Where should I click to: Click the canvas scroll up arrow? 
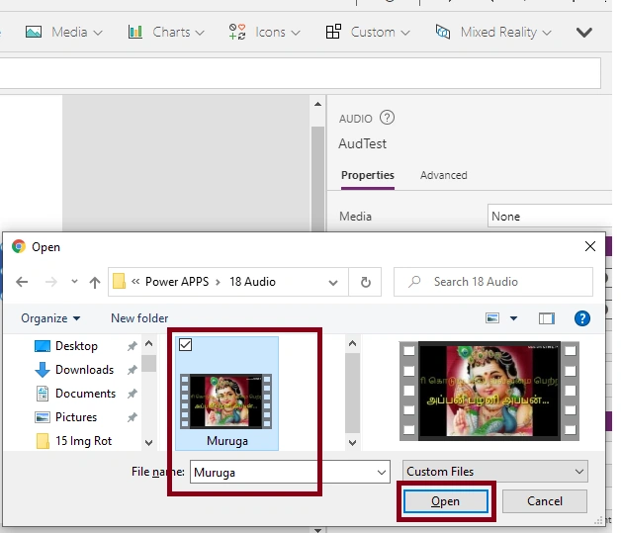pyautogui.click(x=317, y=104)
